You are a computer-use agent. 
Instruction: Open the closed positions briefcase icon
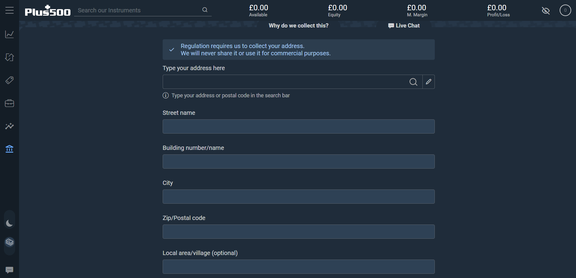coord(9,103)
